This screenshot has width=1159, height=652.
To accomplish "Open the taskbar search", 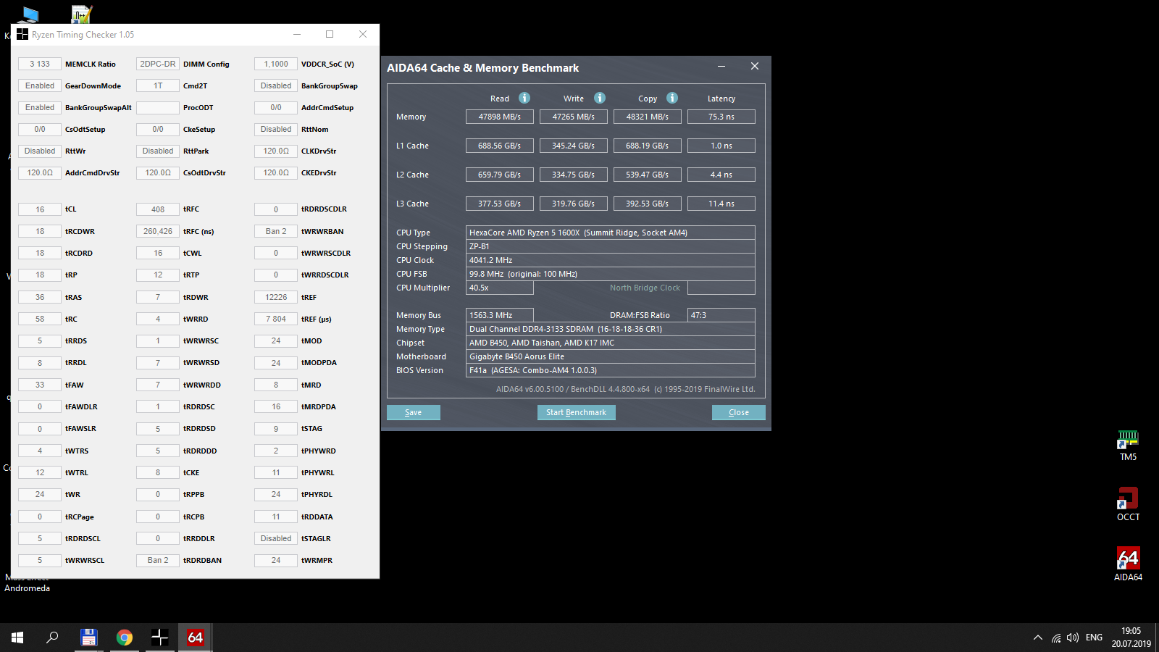I will 52,638.
